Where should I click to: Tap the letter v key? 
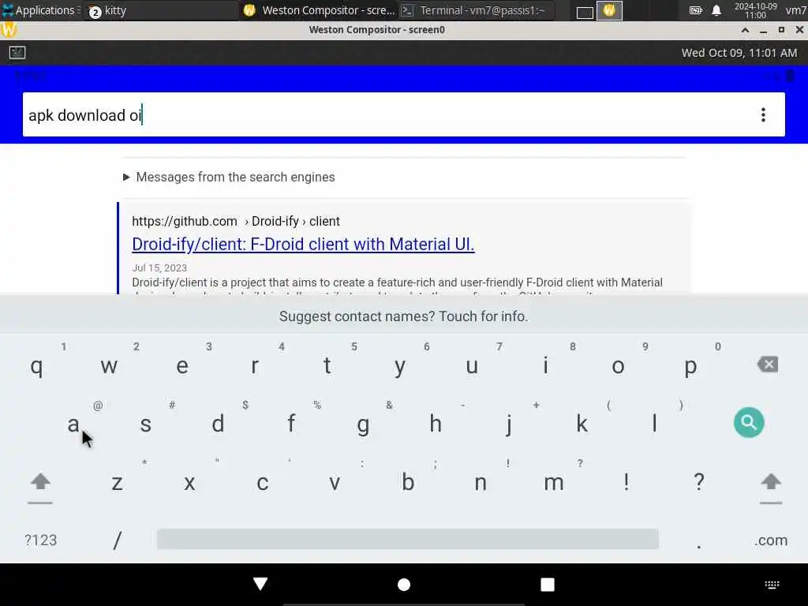coord(335,484)
